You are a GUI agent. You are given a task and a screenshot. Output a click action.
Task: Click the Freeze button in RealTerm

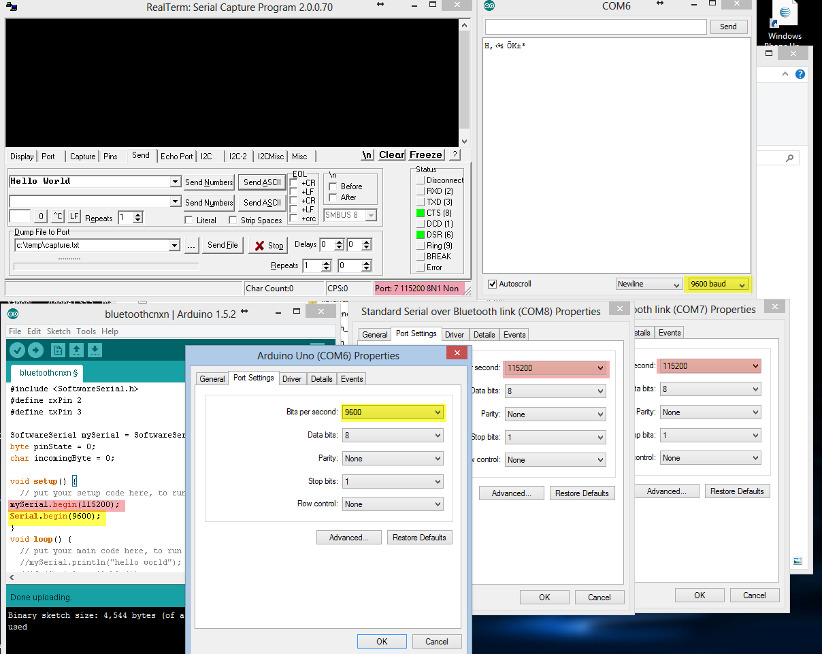pos(426,155)
